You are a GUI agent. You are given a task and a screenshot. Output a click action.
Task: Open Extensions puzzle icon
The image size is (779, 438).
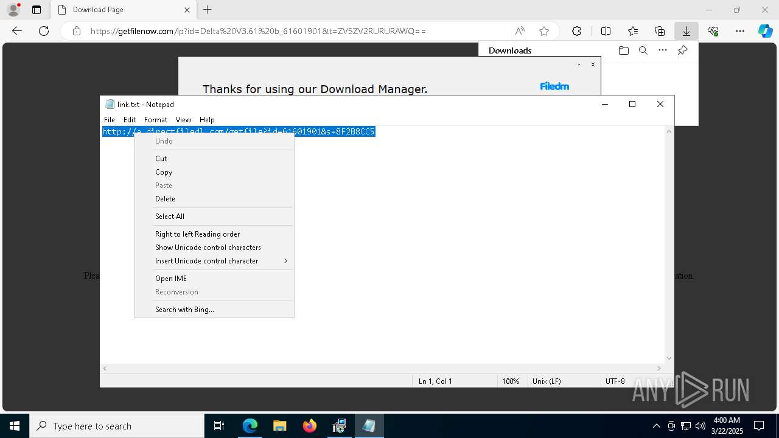pyautogui.click(x=576, y=31)
